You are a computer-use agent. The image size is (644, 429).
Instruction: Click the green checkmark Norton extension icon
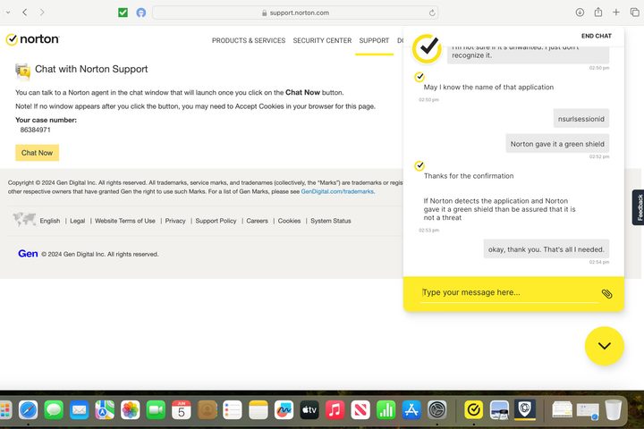[123, 13]
